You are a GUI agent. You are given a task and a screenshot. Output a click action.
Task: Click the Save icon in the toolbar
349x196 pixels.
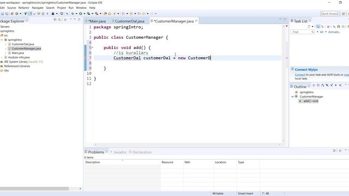[2, 14]
